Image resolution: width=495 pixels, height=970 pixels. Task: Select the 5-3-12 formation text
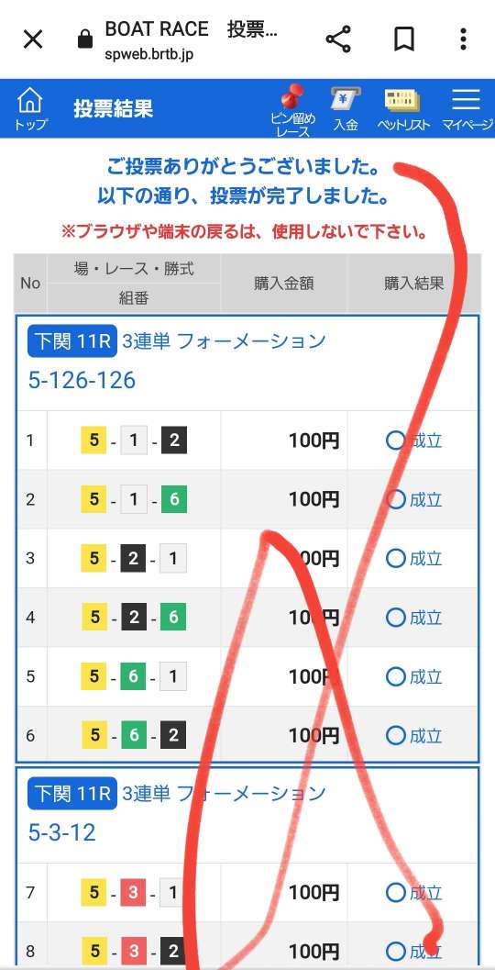(x=61, y=832)
